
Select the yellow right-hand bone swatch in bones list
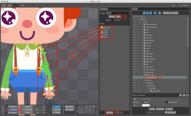[102, 27]
